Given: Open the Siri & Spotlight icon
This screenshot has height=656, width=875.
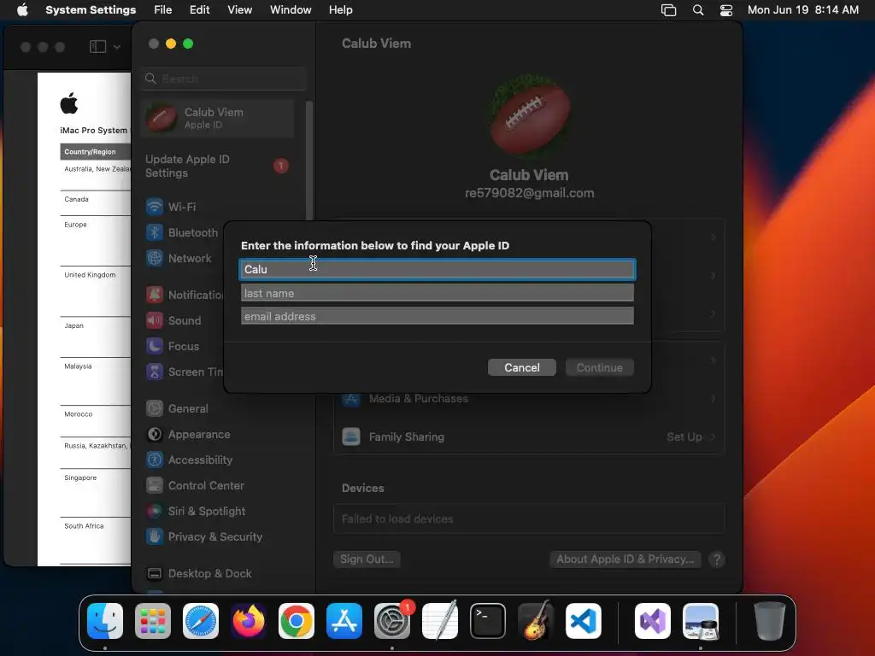Looking at the screenshot, I should tap(155, 511).
